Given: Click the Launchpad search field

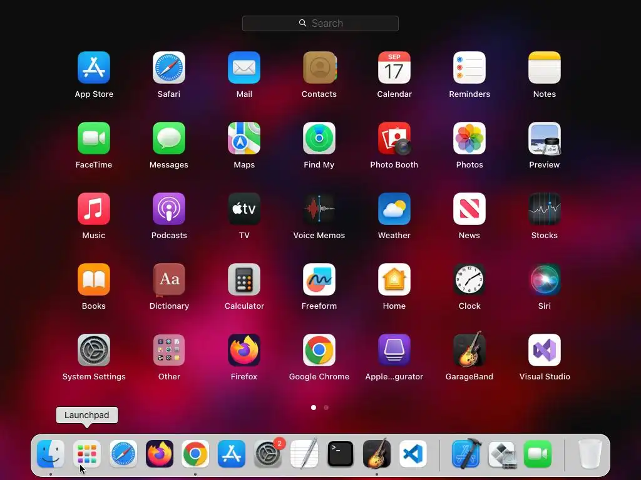Looking at the screenshot, I should click(320, 23).
